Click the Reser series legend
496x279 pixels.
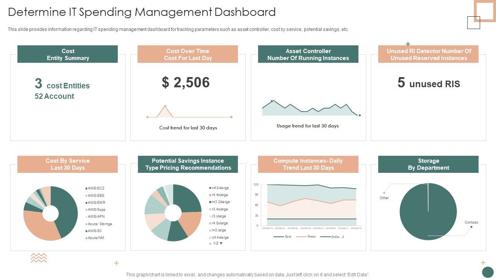(306, 237)
